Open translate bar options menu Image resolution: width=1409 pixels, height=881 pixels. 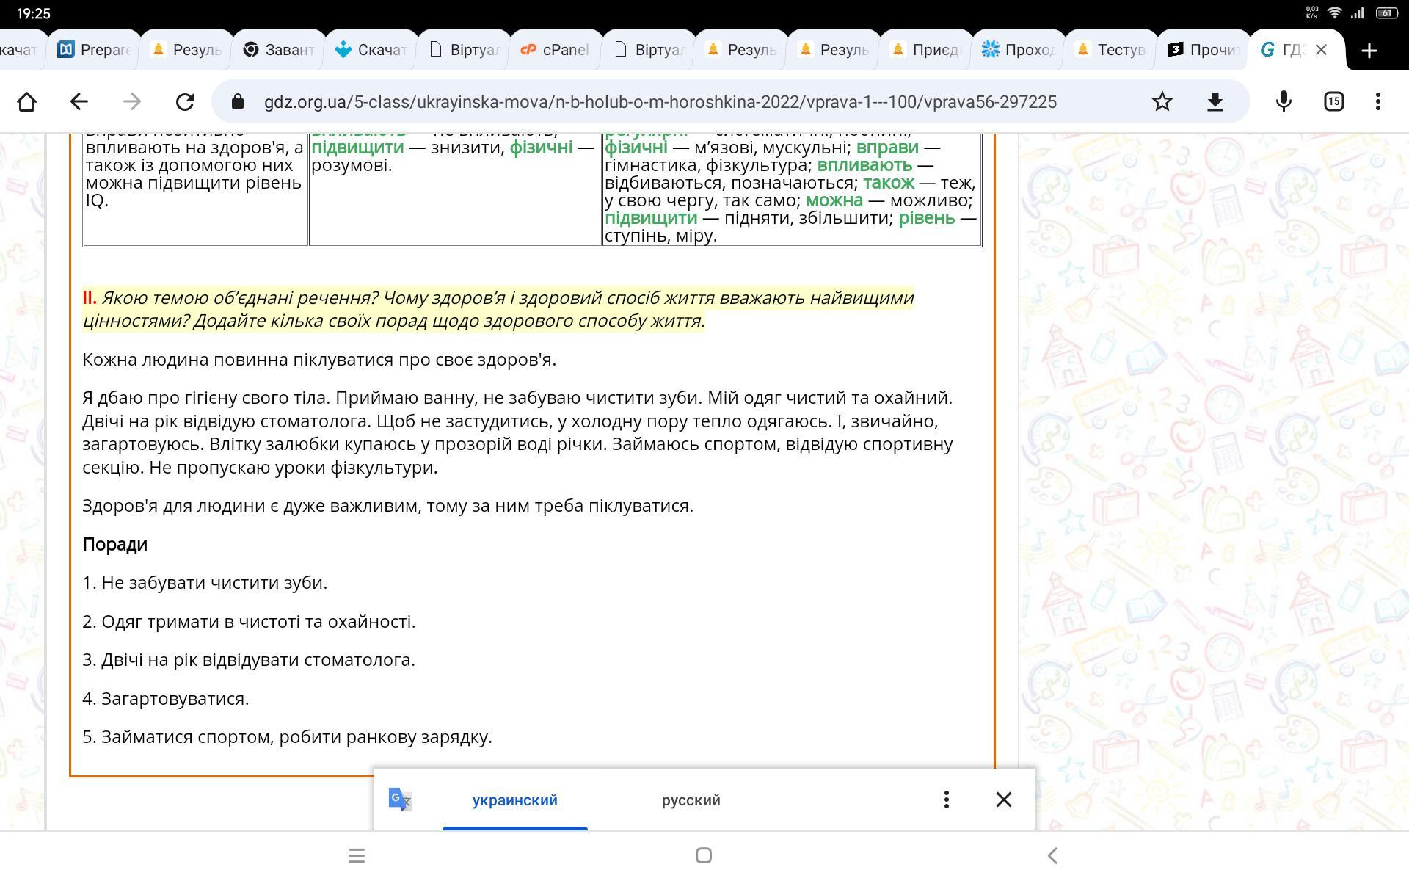click(946, 800)
